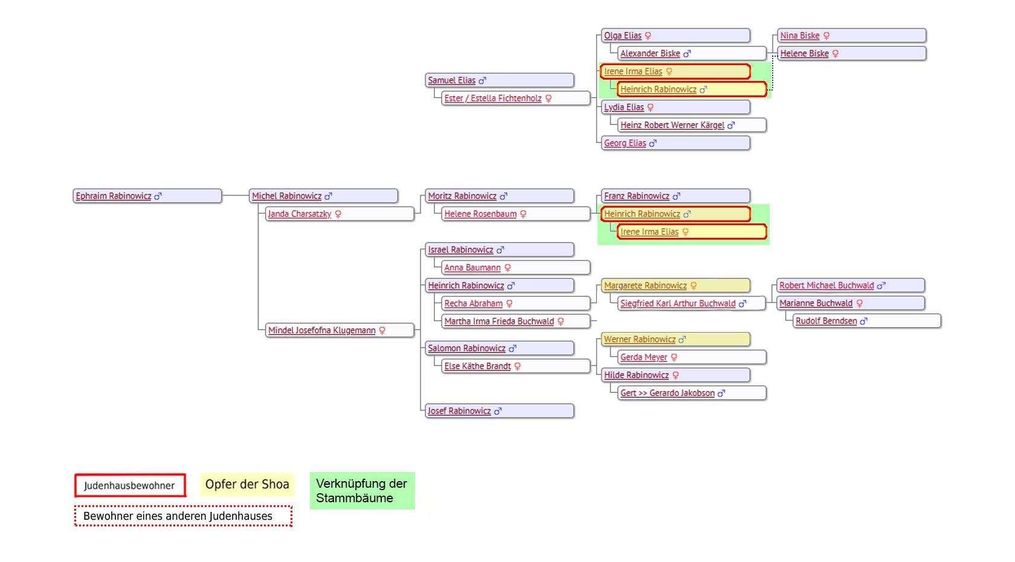The height and width of the screenshot is (562, 1015).
Task: Open the Werner Rabinowicz link
Action: click(x=639, y=339)
